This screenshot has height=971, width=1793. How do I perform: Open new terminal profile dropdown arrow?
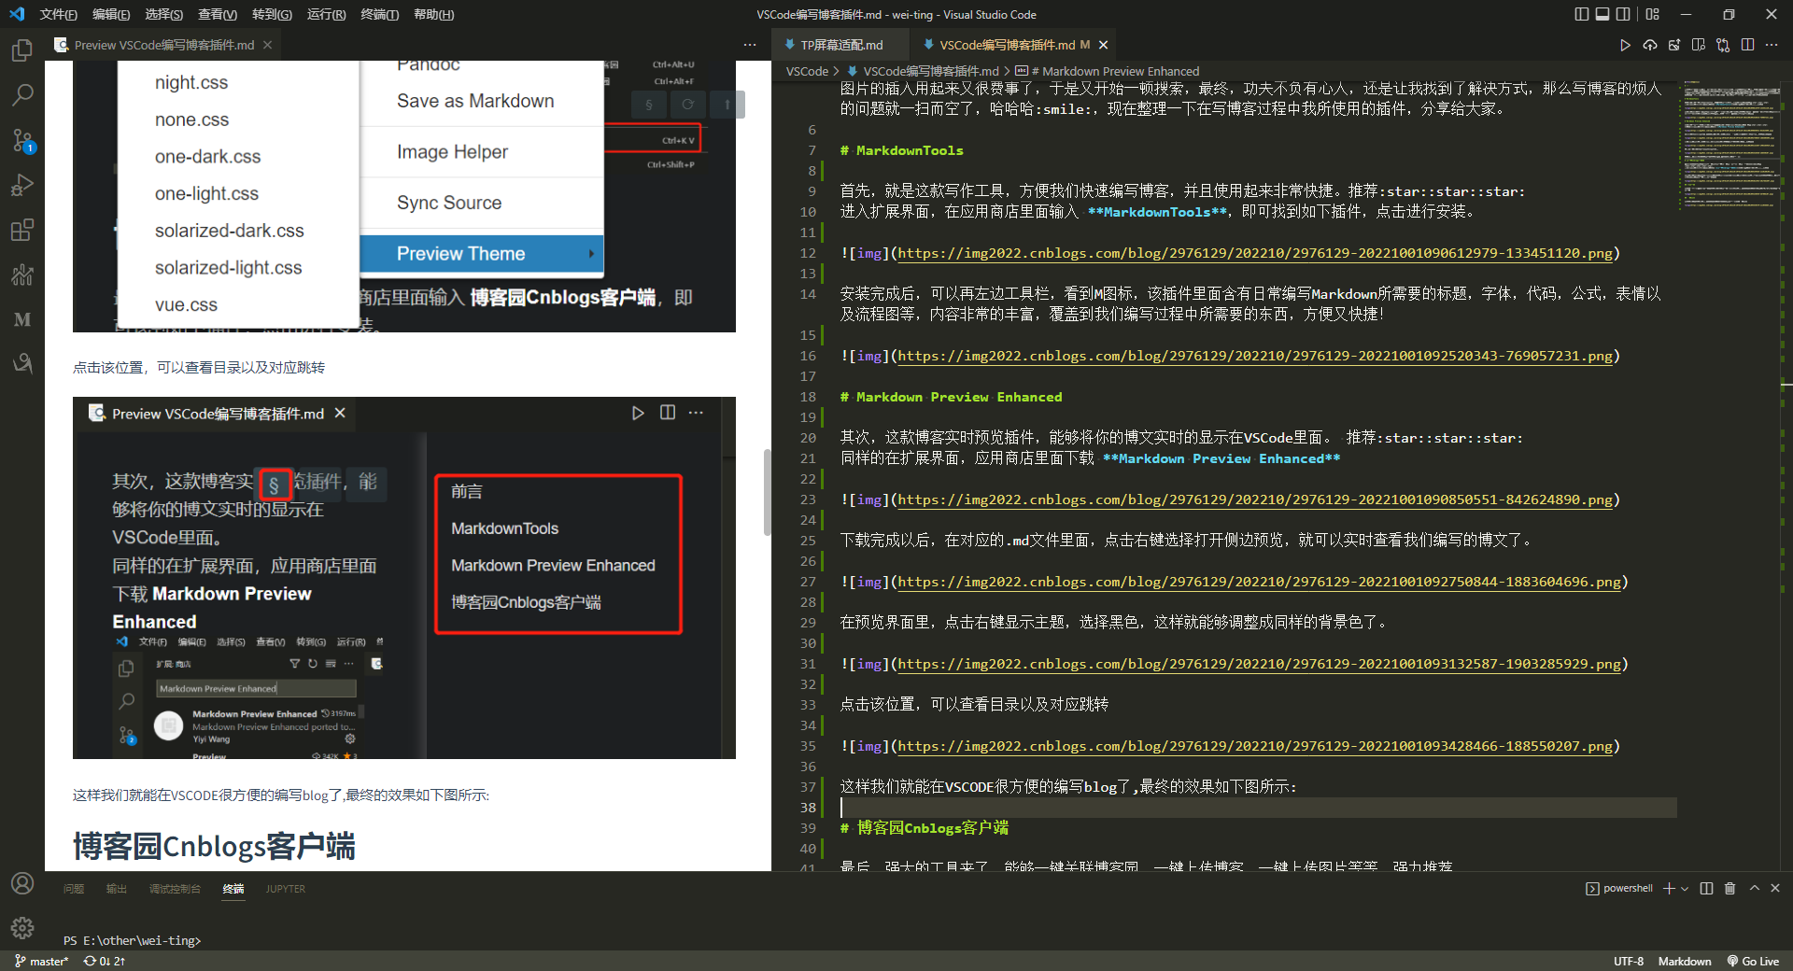(x=1685, y=889)
